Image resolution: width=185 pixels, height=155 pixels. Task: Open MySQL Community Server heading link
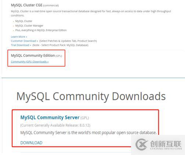tap(50, 117)
